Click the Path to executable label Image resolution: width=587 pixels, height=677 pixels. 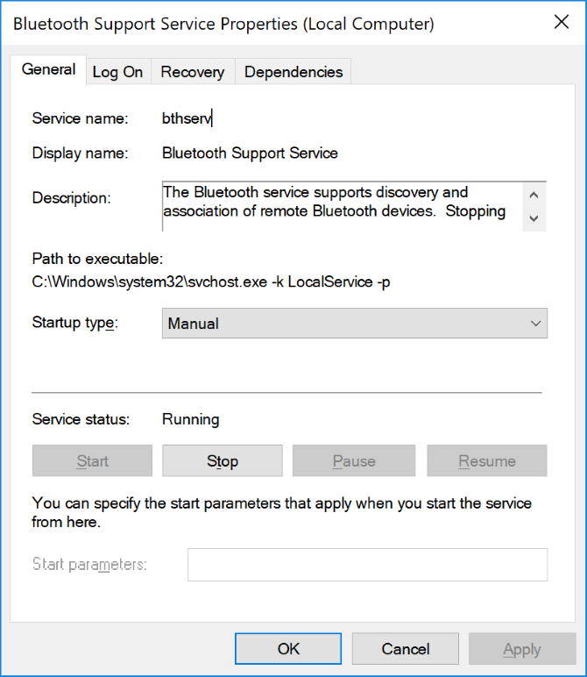(97, 259)
